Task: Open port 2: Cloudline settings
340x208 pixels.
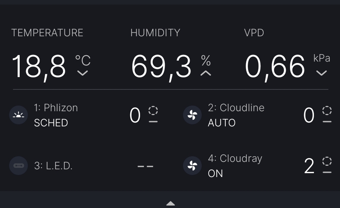Action: coord(236,108)
